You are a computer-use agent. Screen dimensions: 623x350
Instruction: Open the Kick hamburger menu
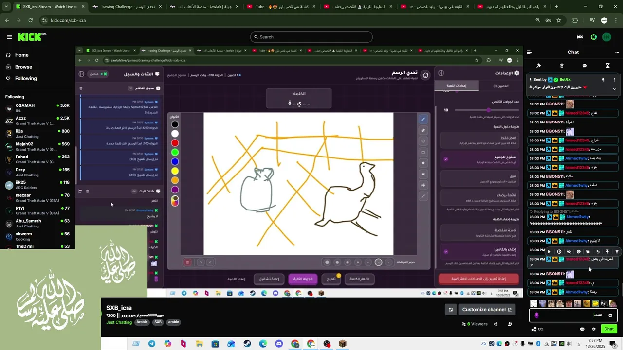9,37
